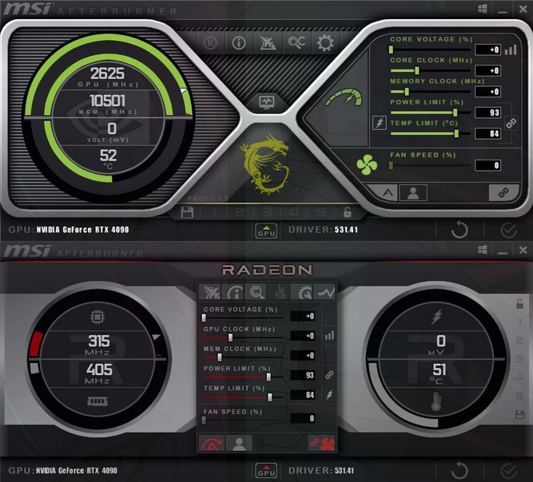This screenshot has width=533, height=482.
Task: Select profile slot 2 in green skin
Action: 240,212
